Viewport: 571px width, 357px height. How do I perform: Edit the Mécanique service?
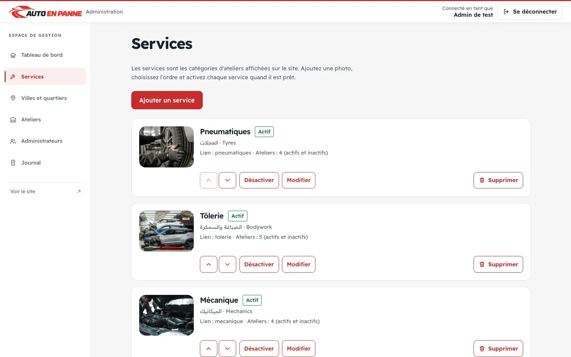(299, 348)
